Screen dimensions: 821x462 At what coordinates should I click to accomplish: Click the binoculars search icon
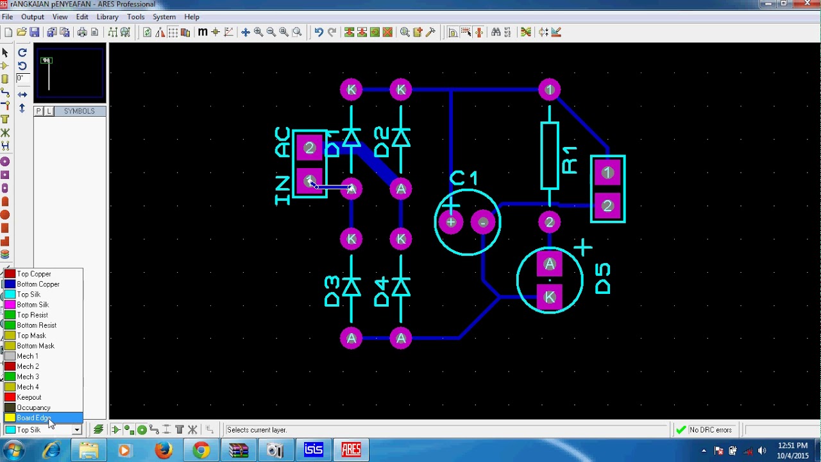(495, 32)
